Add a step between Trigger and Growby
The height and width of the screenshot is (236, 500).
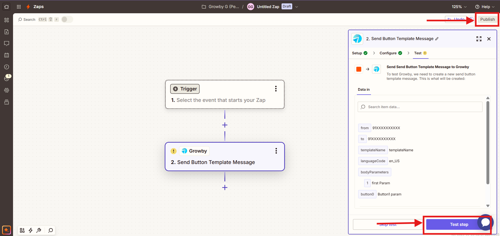(x=225, y=125)
